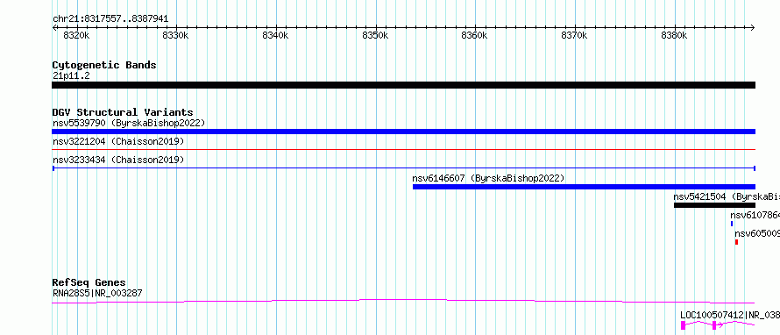Open variant nsv3233434 (Chaisson2019) label
The height and width of the screenshot is (335, 780).
[118, 160]
